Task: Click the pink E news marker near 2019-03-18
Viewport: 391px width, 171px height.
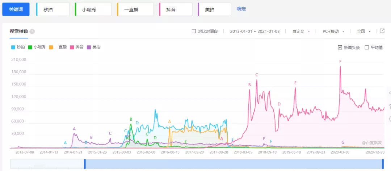Action: pyautogui.click(x=295, y=83)
